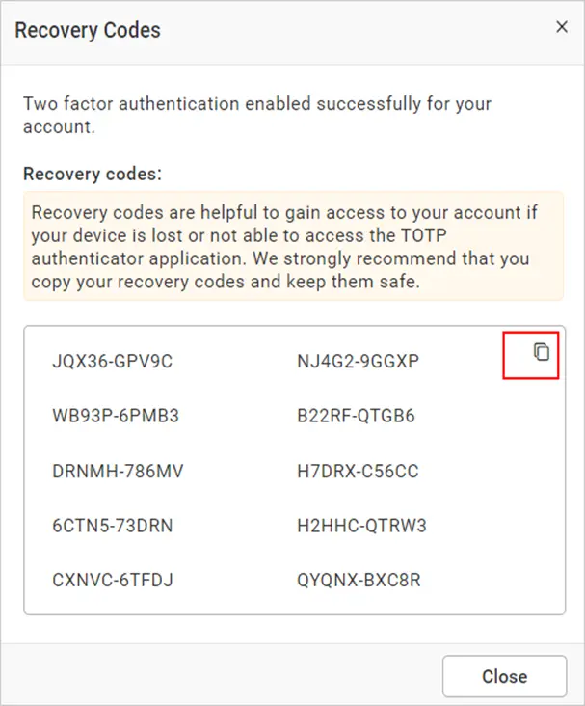The image size is (585, 706).
Task: Click the Close button
Action: (504, 676)
